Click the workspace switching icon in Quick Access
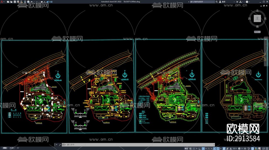269x150 pixels. tap(42, 2)
